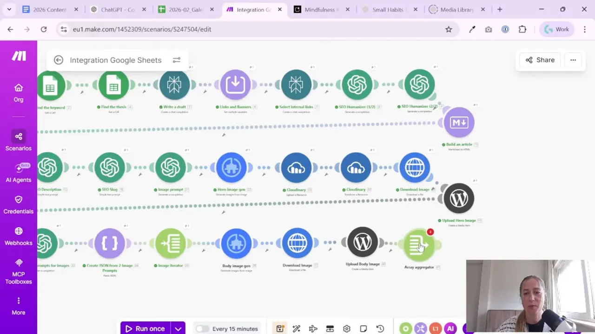Select the Select internal links module

tap(296, 85)
